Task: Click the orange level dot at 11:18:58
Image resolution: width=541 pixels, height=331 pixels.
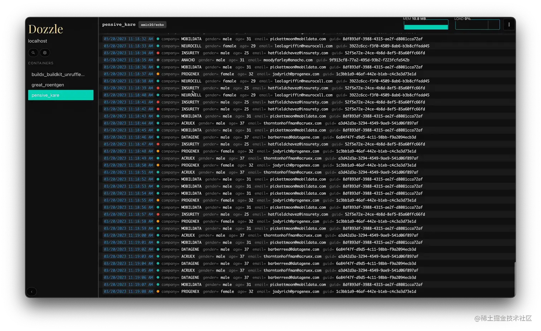Action: [x=158, y=221]
